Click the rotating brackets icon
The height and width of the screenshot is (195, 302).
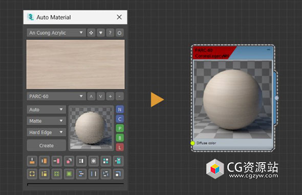106,174
